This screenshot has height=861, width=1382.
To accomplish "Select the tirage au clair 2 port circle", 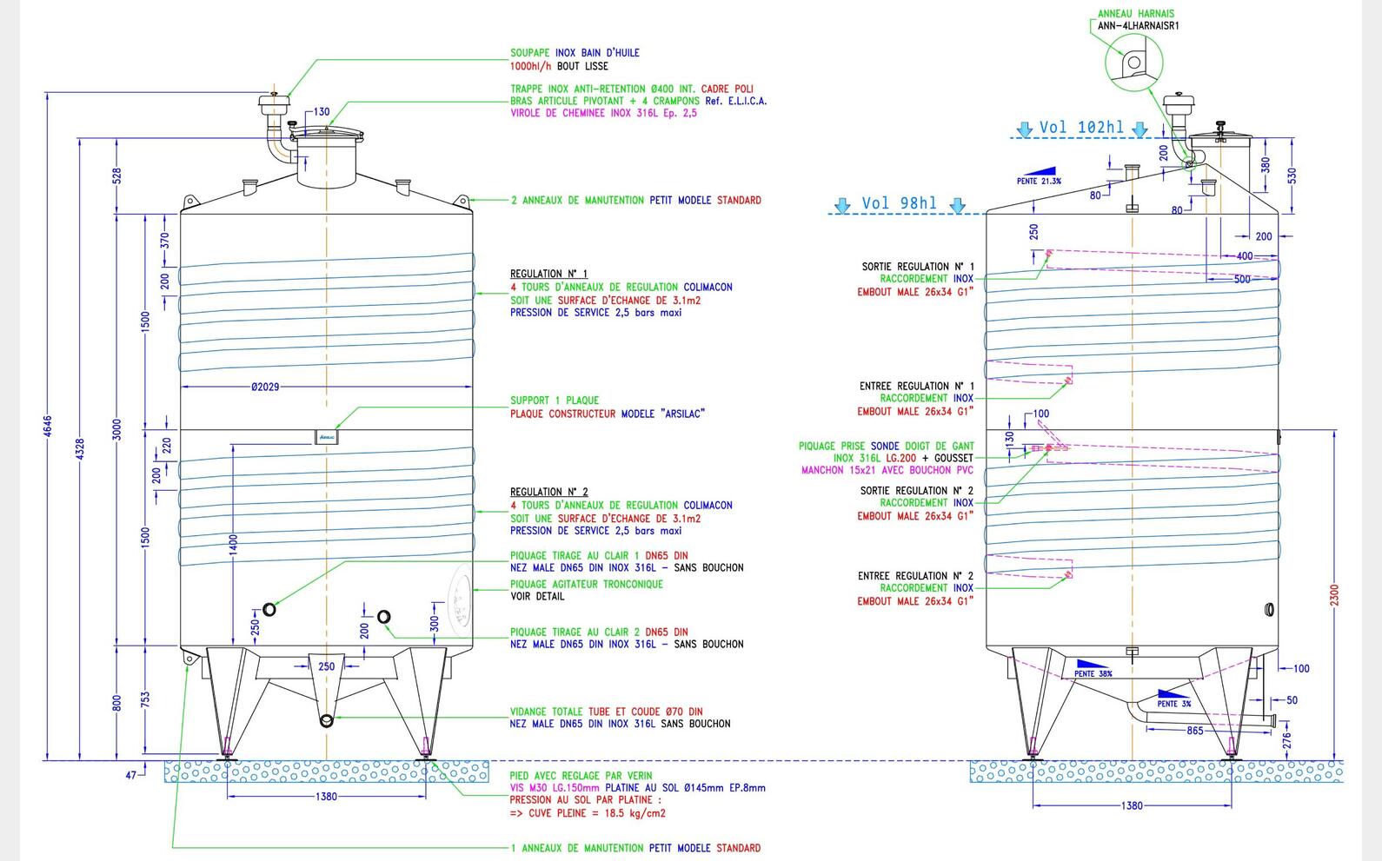I will [383, 617].
